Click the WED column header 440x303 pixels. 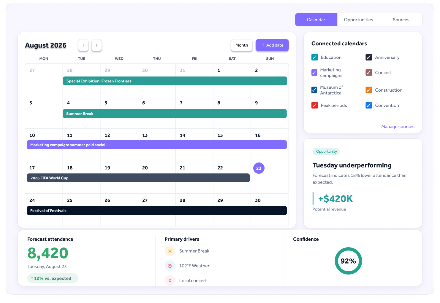coord(119,58)
